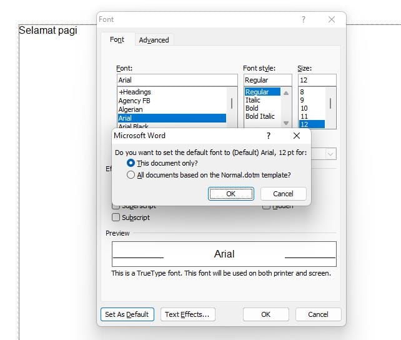Image resolution: width=401 pixels, height=340 pixels.
Task: Select 'This document only?' radio option
Action: [x=131, y=162]
